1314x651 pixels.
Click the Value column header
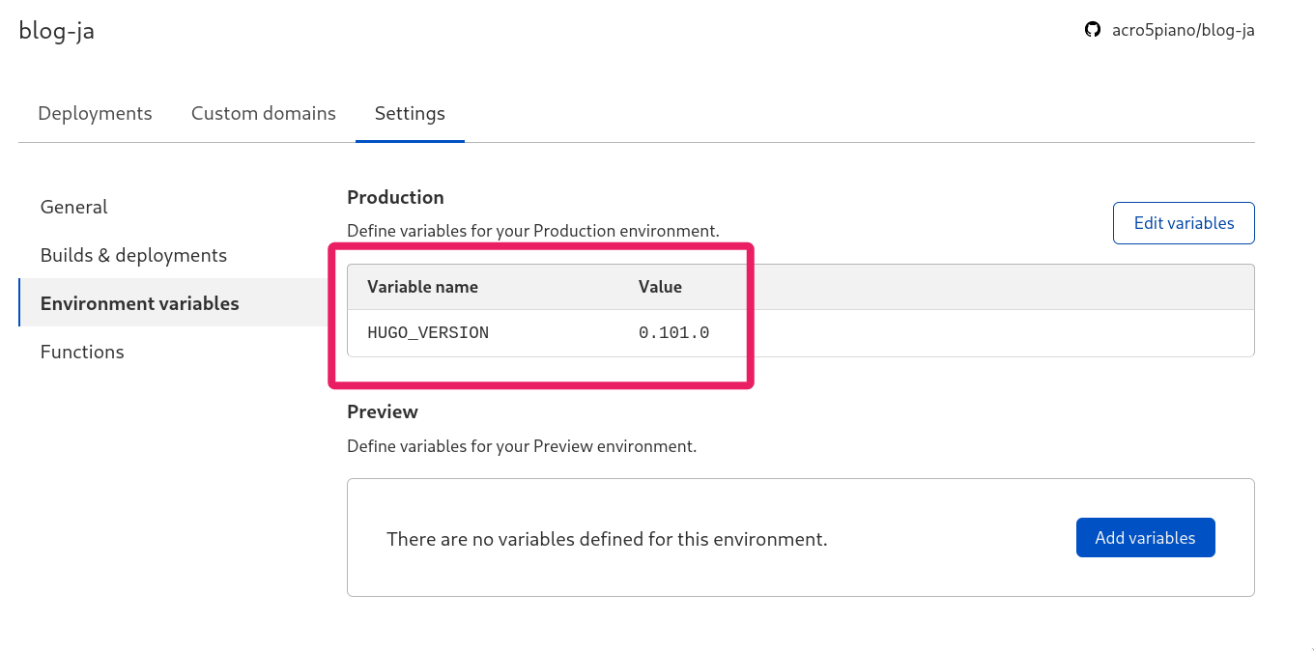(660, 287)
